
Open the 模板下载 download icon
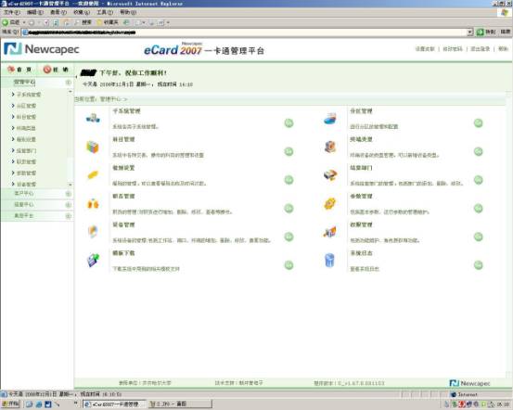click(x=93, y=260)
